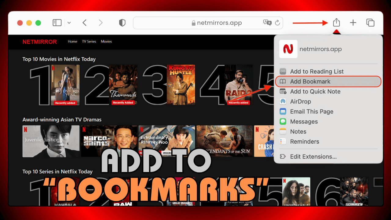
Task: Go forward with the forward arrow
Action: tap(100, 23)
